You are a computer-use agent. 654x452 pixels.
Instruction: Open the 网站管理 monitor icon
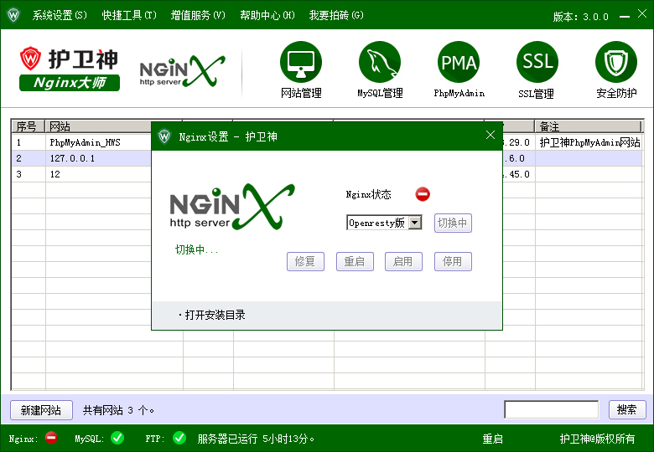point(300,63)
